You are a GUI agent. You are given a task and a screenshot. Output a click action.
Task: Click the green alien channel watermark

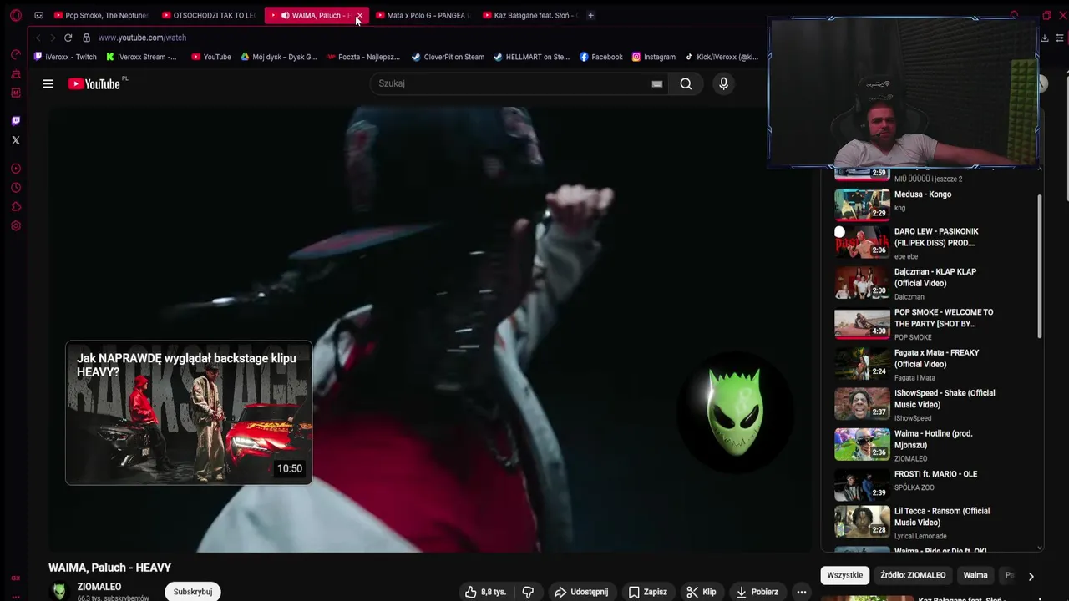tap(733, 412)
